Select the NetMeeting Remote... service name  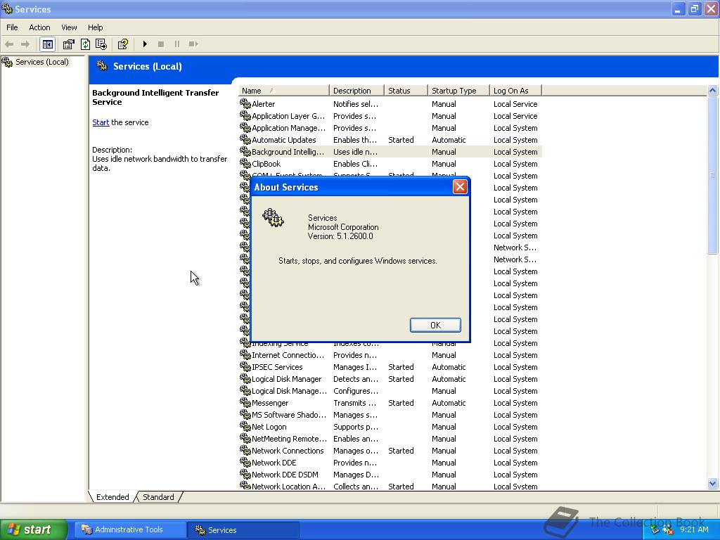(x=289, y=439)
